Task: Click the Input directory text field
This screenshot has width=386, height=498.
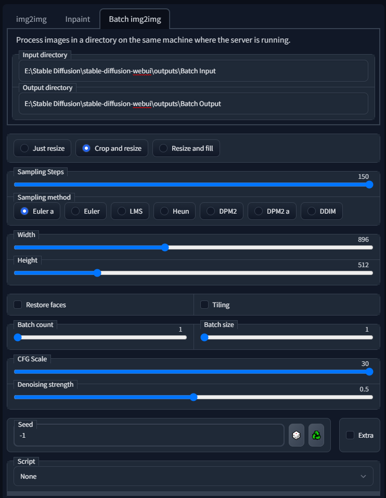Action: [194, 71]
